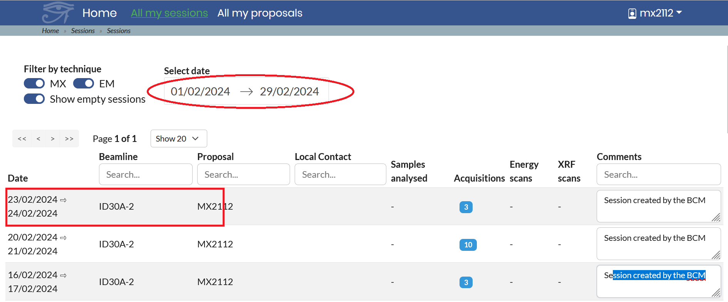Go to previous page of sessions

coord(38,139)
